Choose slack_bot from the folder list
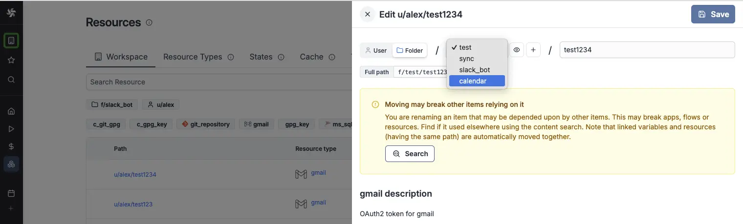 pyautogui.click(x=474, y=70)
